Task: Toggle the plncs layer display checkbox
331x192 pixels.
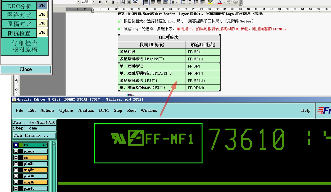Action: click(16, 151)
